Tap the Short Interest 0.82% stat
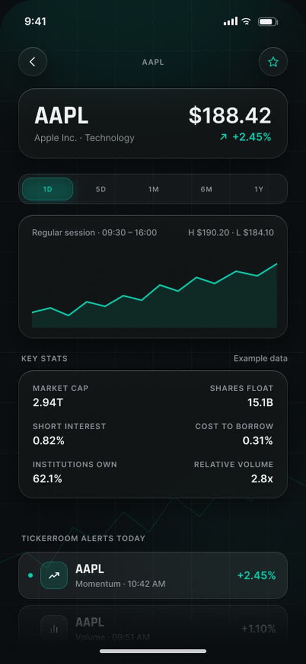This screenshot has width=306, height=664. click(x=69, y=434)
